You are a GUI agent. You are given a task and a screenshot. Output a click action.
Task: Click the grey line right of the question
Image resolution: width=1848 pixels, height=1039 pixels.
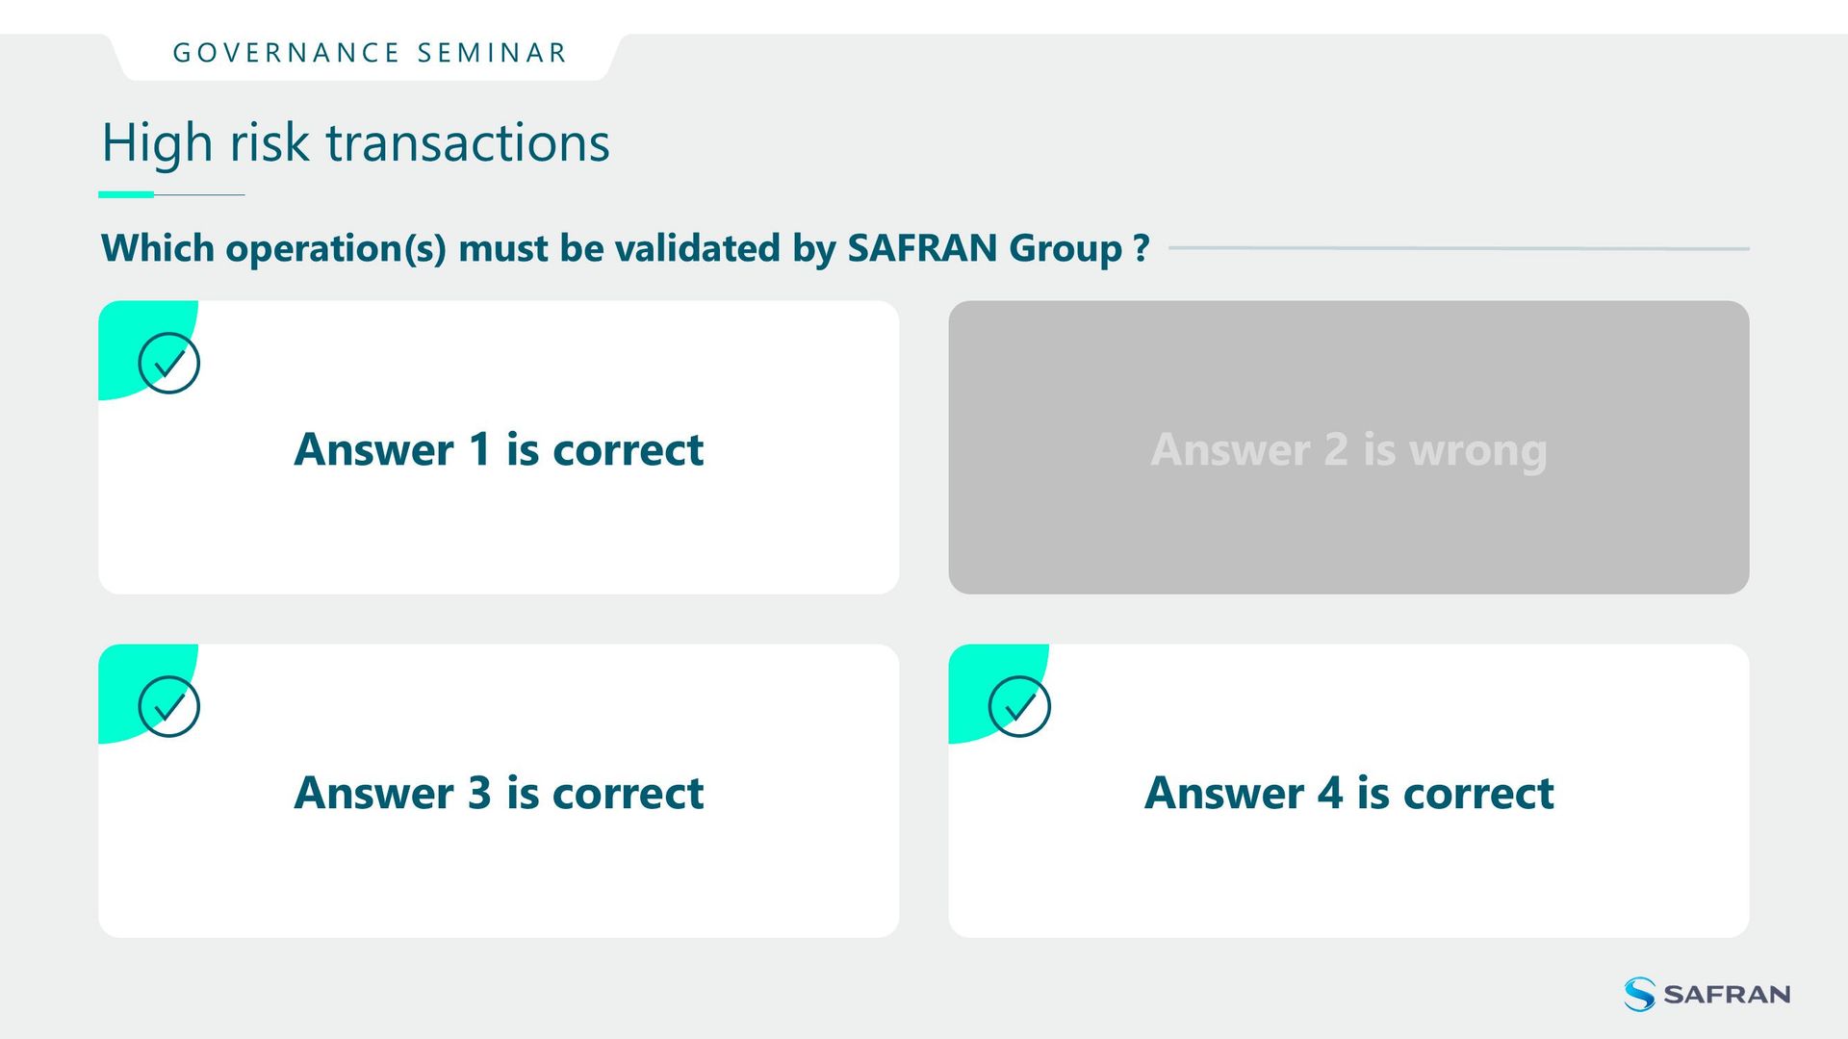(1458, 248)
